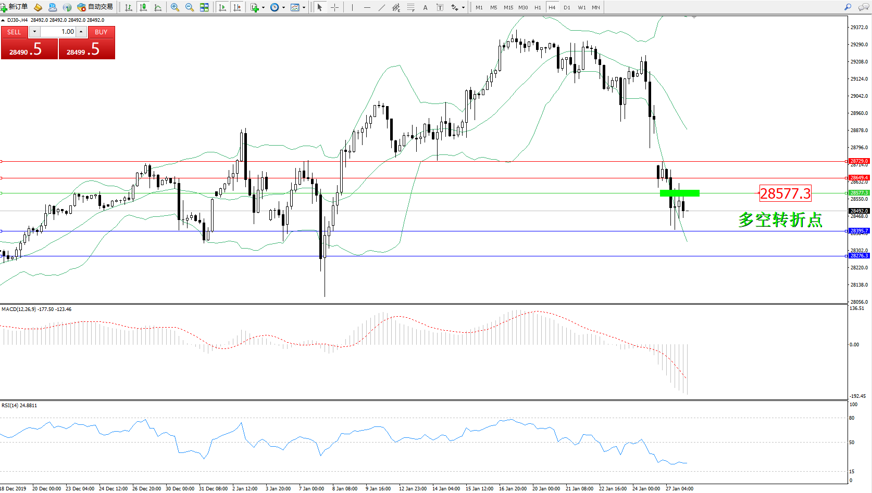Viewport: 872px width, 493px height.
Task: Click the green 28577.3 price marker bar
Action: click(679, 193)
